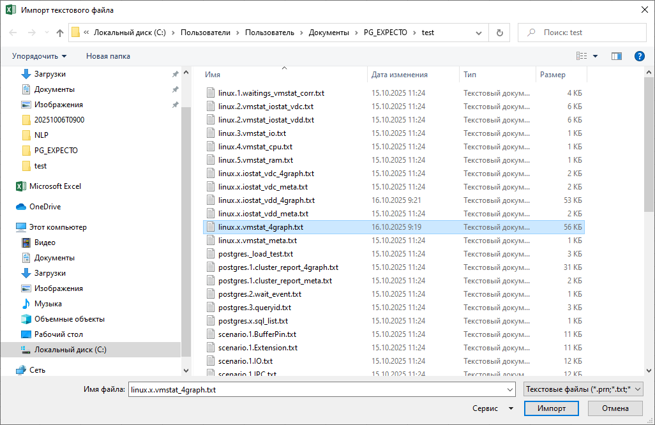Open view options dropdown arrow

[595, 56]
